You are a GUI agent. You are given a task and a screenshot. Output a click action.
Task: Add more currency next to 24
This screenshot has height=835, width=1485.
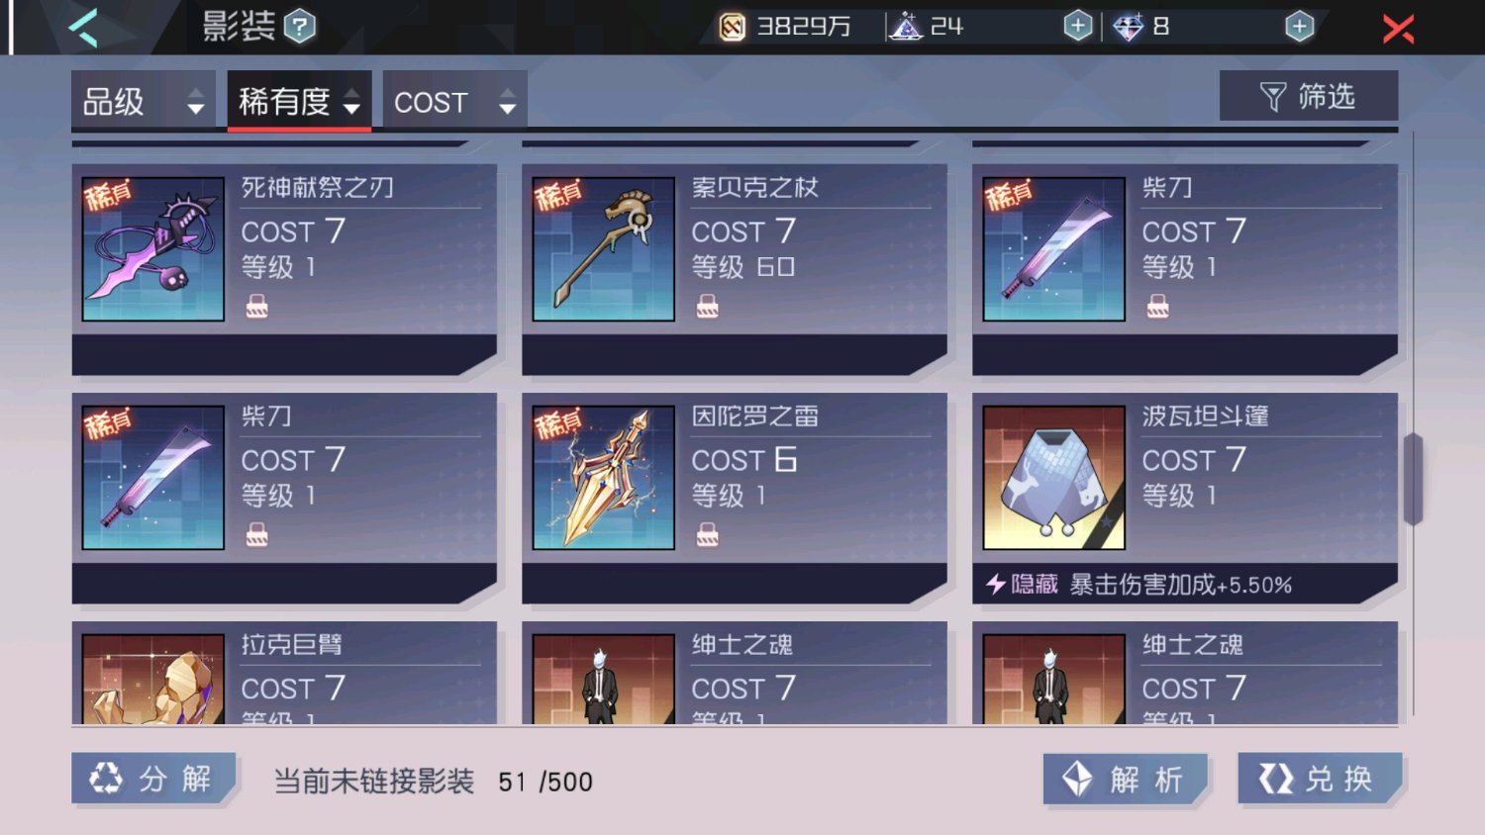1078,26
